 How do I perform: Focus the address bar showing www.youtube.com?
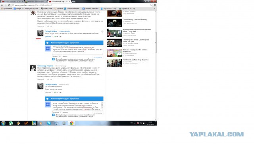point(81,5)
